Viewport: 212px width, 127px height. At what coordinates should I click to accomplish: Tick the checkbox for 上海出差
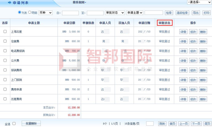tap(5, 32)
